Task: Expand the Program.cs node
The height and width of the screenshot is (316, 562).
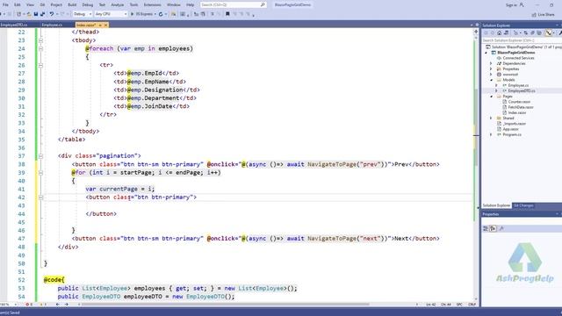Action: pyautogui.click(x=492, y=134)
